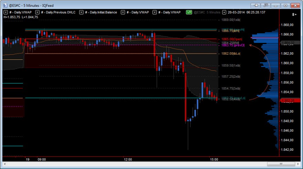The image size is (303, 169).
Task: Remove the first Daily.VWAP indicator via its X
Action: [x=6, y=12]
